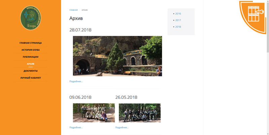Open the 26.05.2018 group photo

pyautogui.click(x=140, y=113)
